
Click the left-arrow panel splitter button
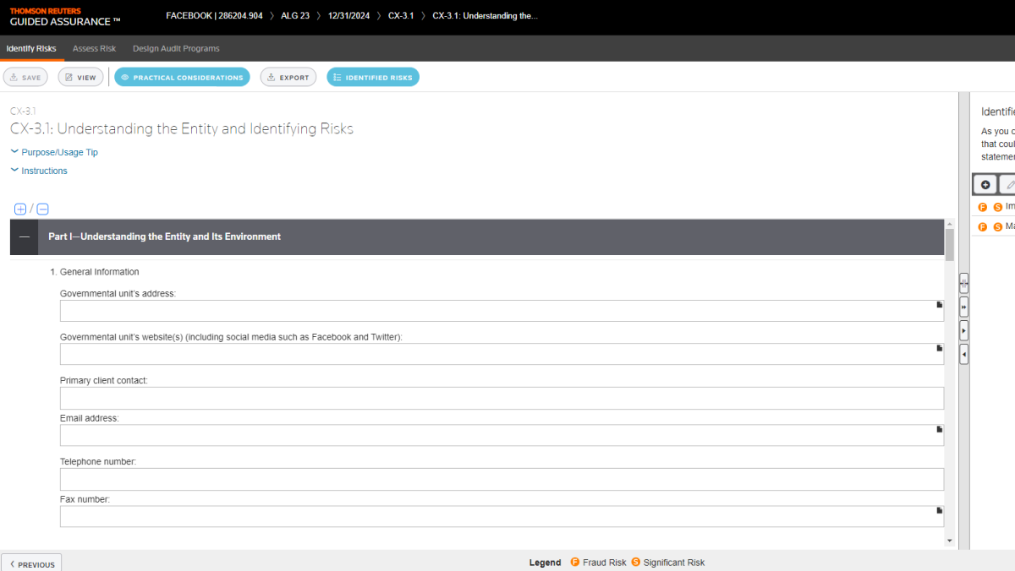point(964,355)
